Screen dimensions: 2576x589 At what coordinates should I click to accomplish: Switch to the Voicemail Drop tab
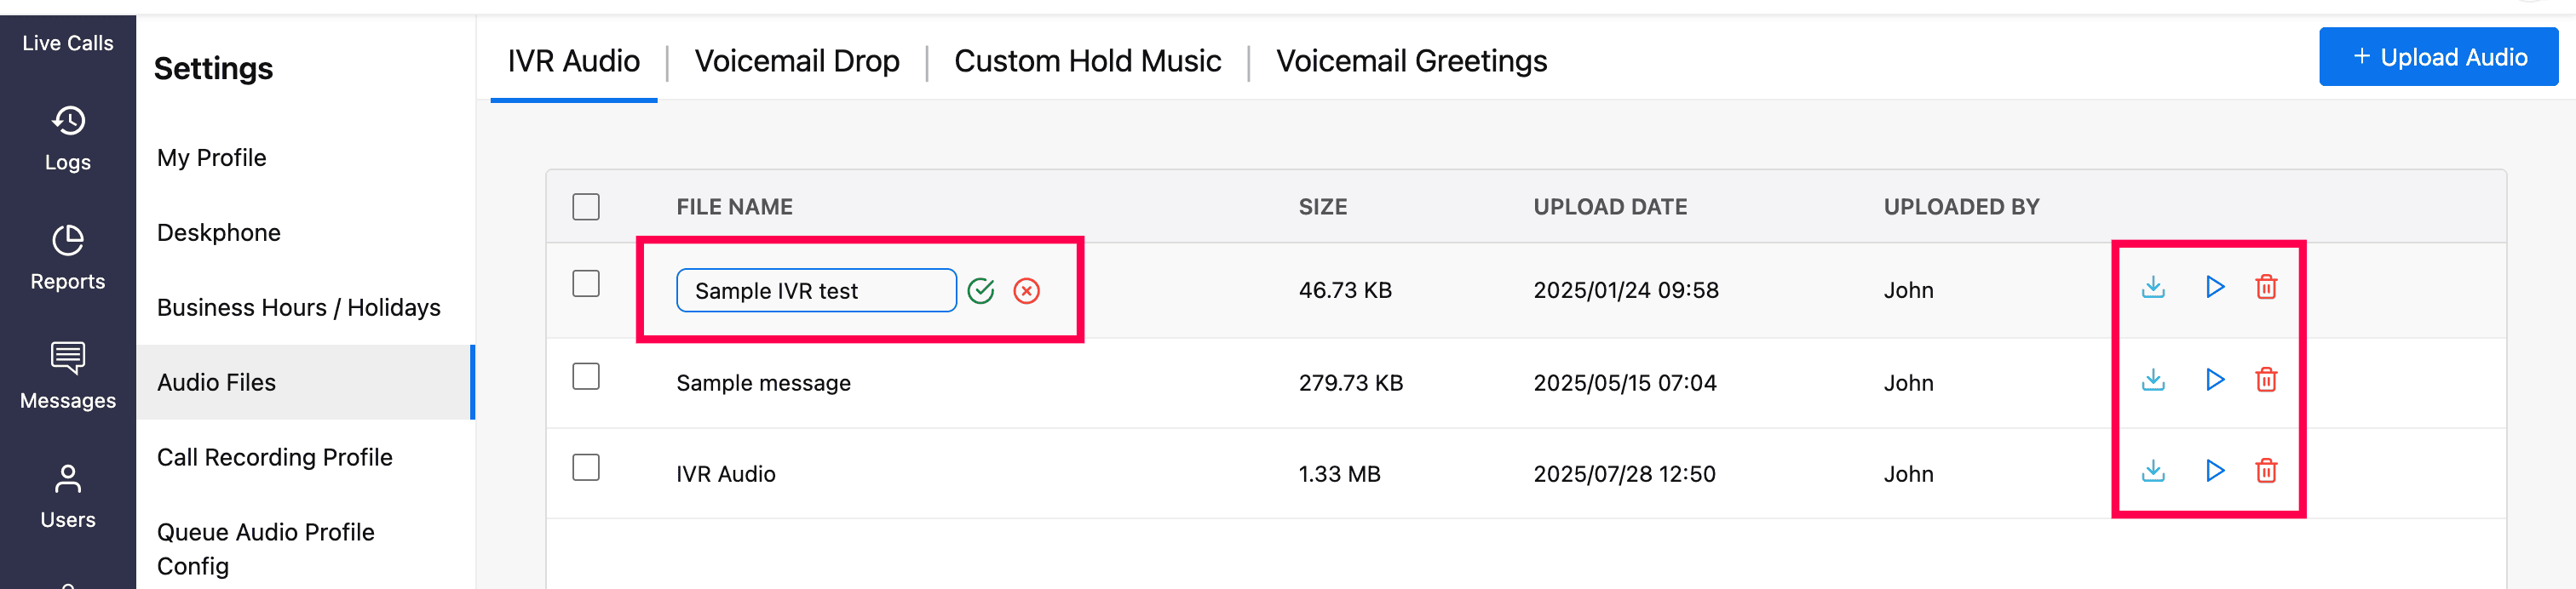[797, 61]
